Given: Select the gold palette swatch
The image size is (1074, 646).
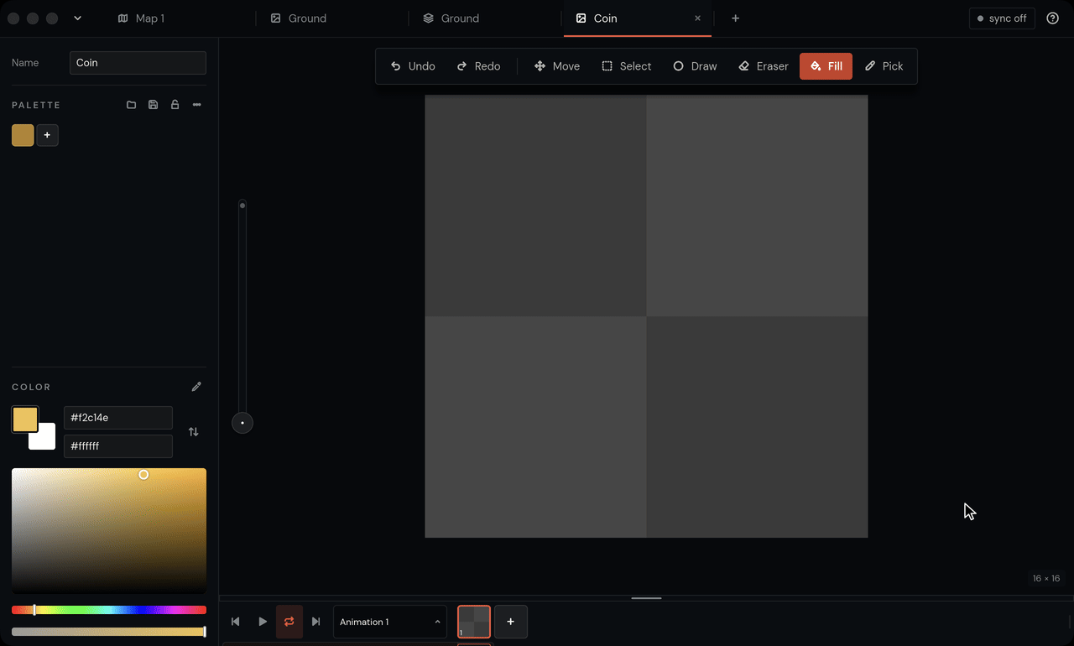Looking at the screenshot, I should pos(23,135).
